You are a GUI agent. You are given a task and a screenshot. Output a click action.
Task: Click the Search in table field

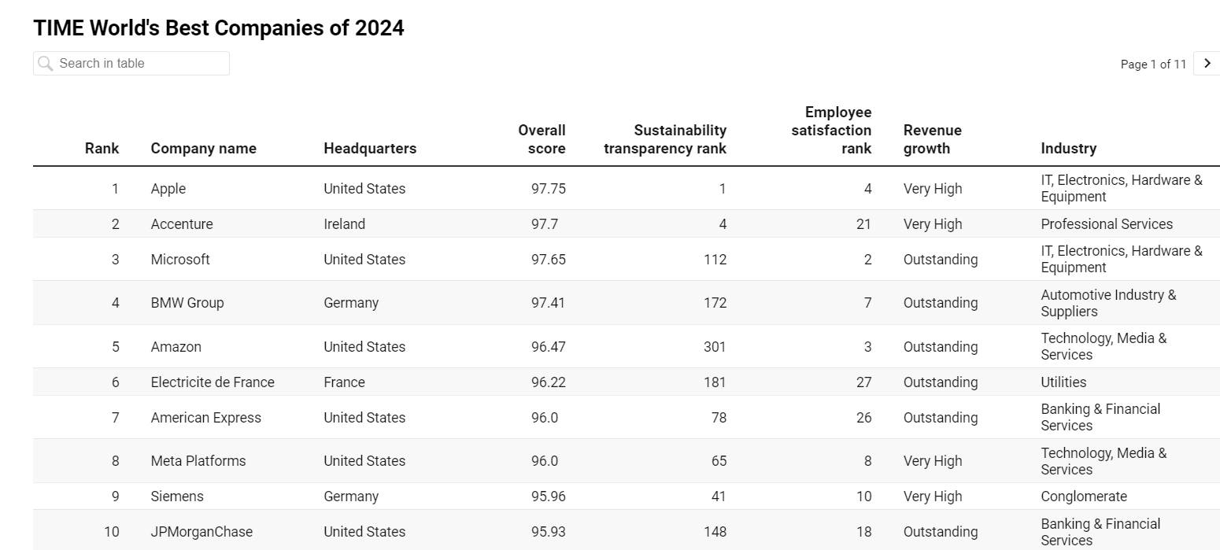(140, 64)
